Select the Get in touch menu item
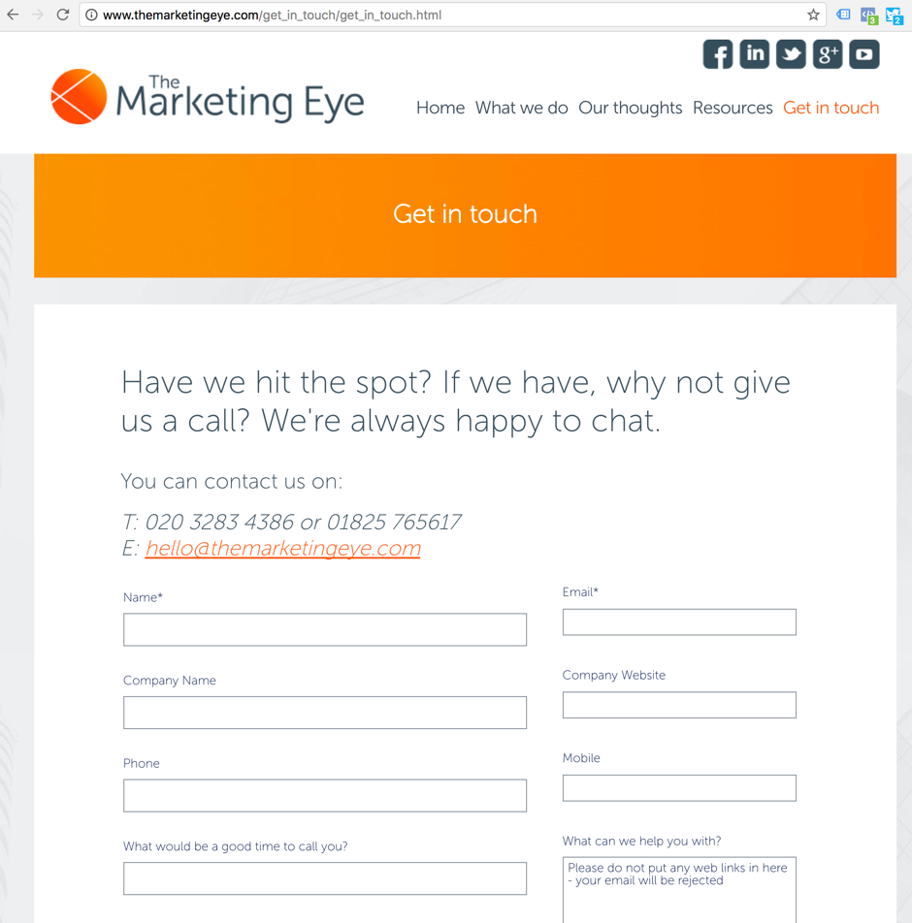The height and width of the screenshot is (923, 912). [x=831, y=108]
